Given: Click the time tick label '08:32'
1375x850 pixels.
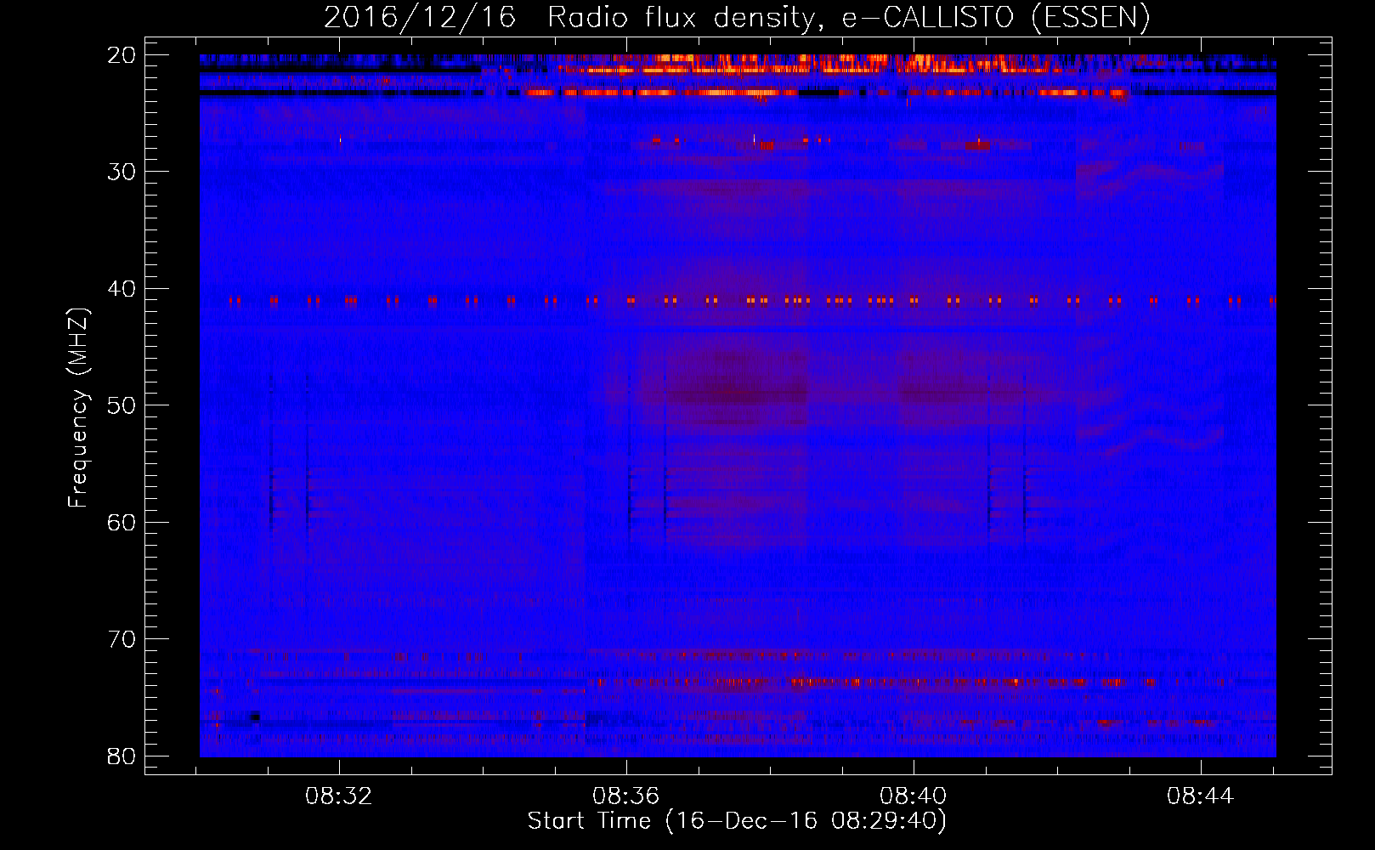Looking at the screenshot, I should pyautogui.click(x=339, y=796).
